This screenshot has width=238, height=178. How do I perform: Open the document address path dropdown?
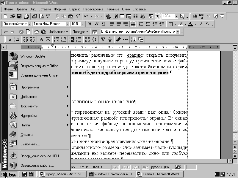[178, 32]
